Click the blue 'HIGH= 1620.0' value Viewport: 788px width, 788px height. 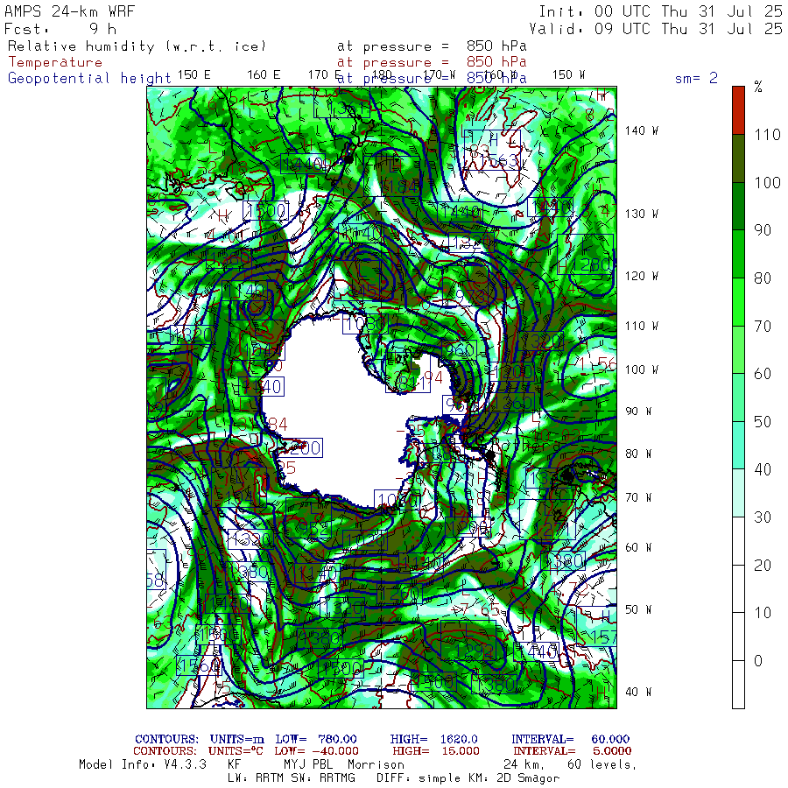tap(434, 739)
